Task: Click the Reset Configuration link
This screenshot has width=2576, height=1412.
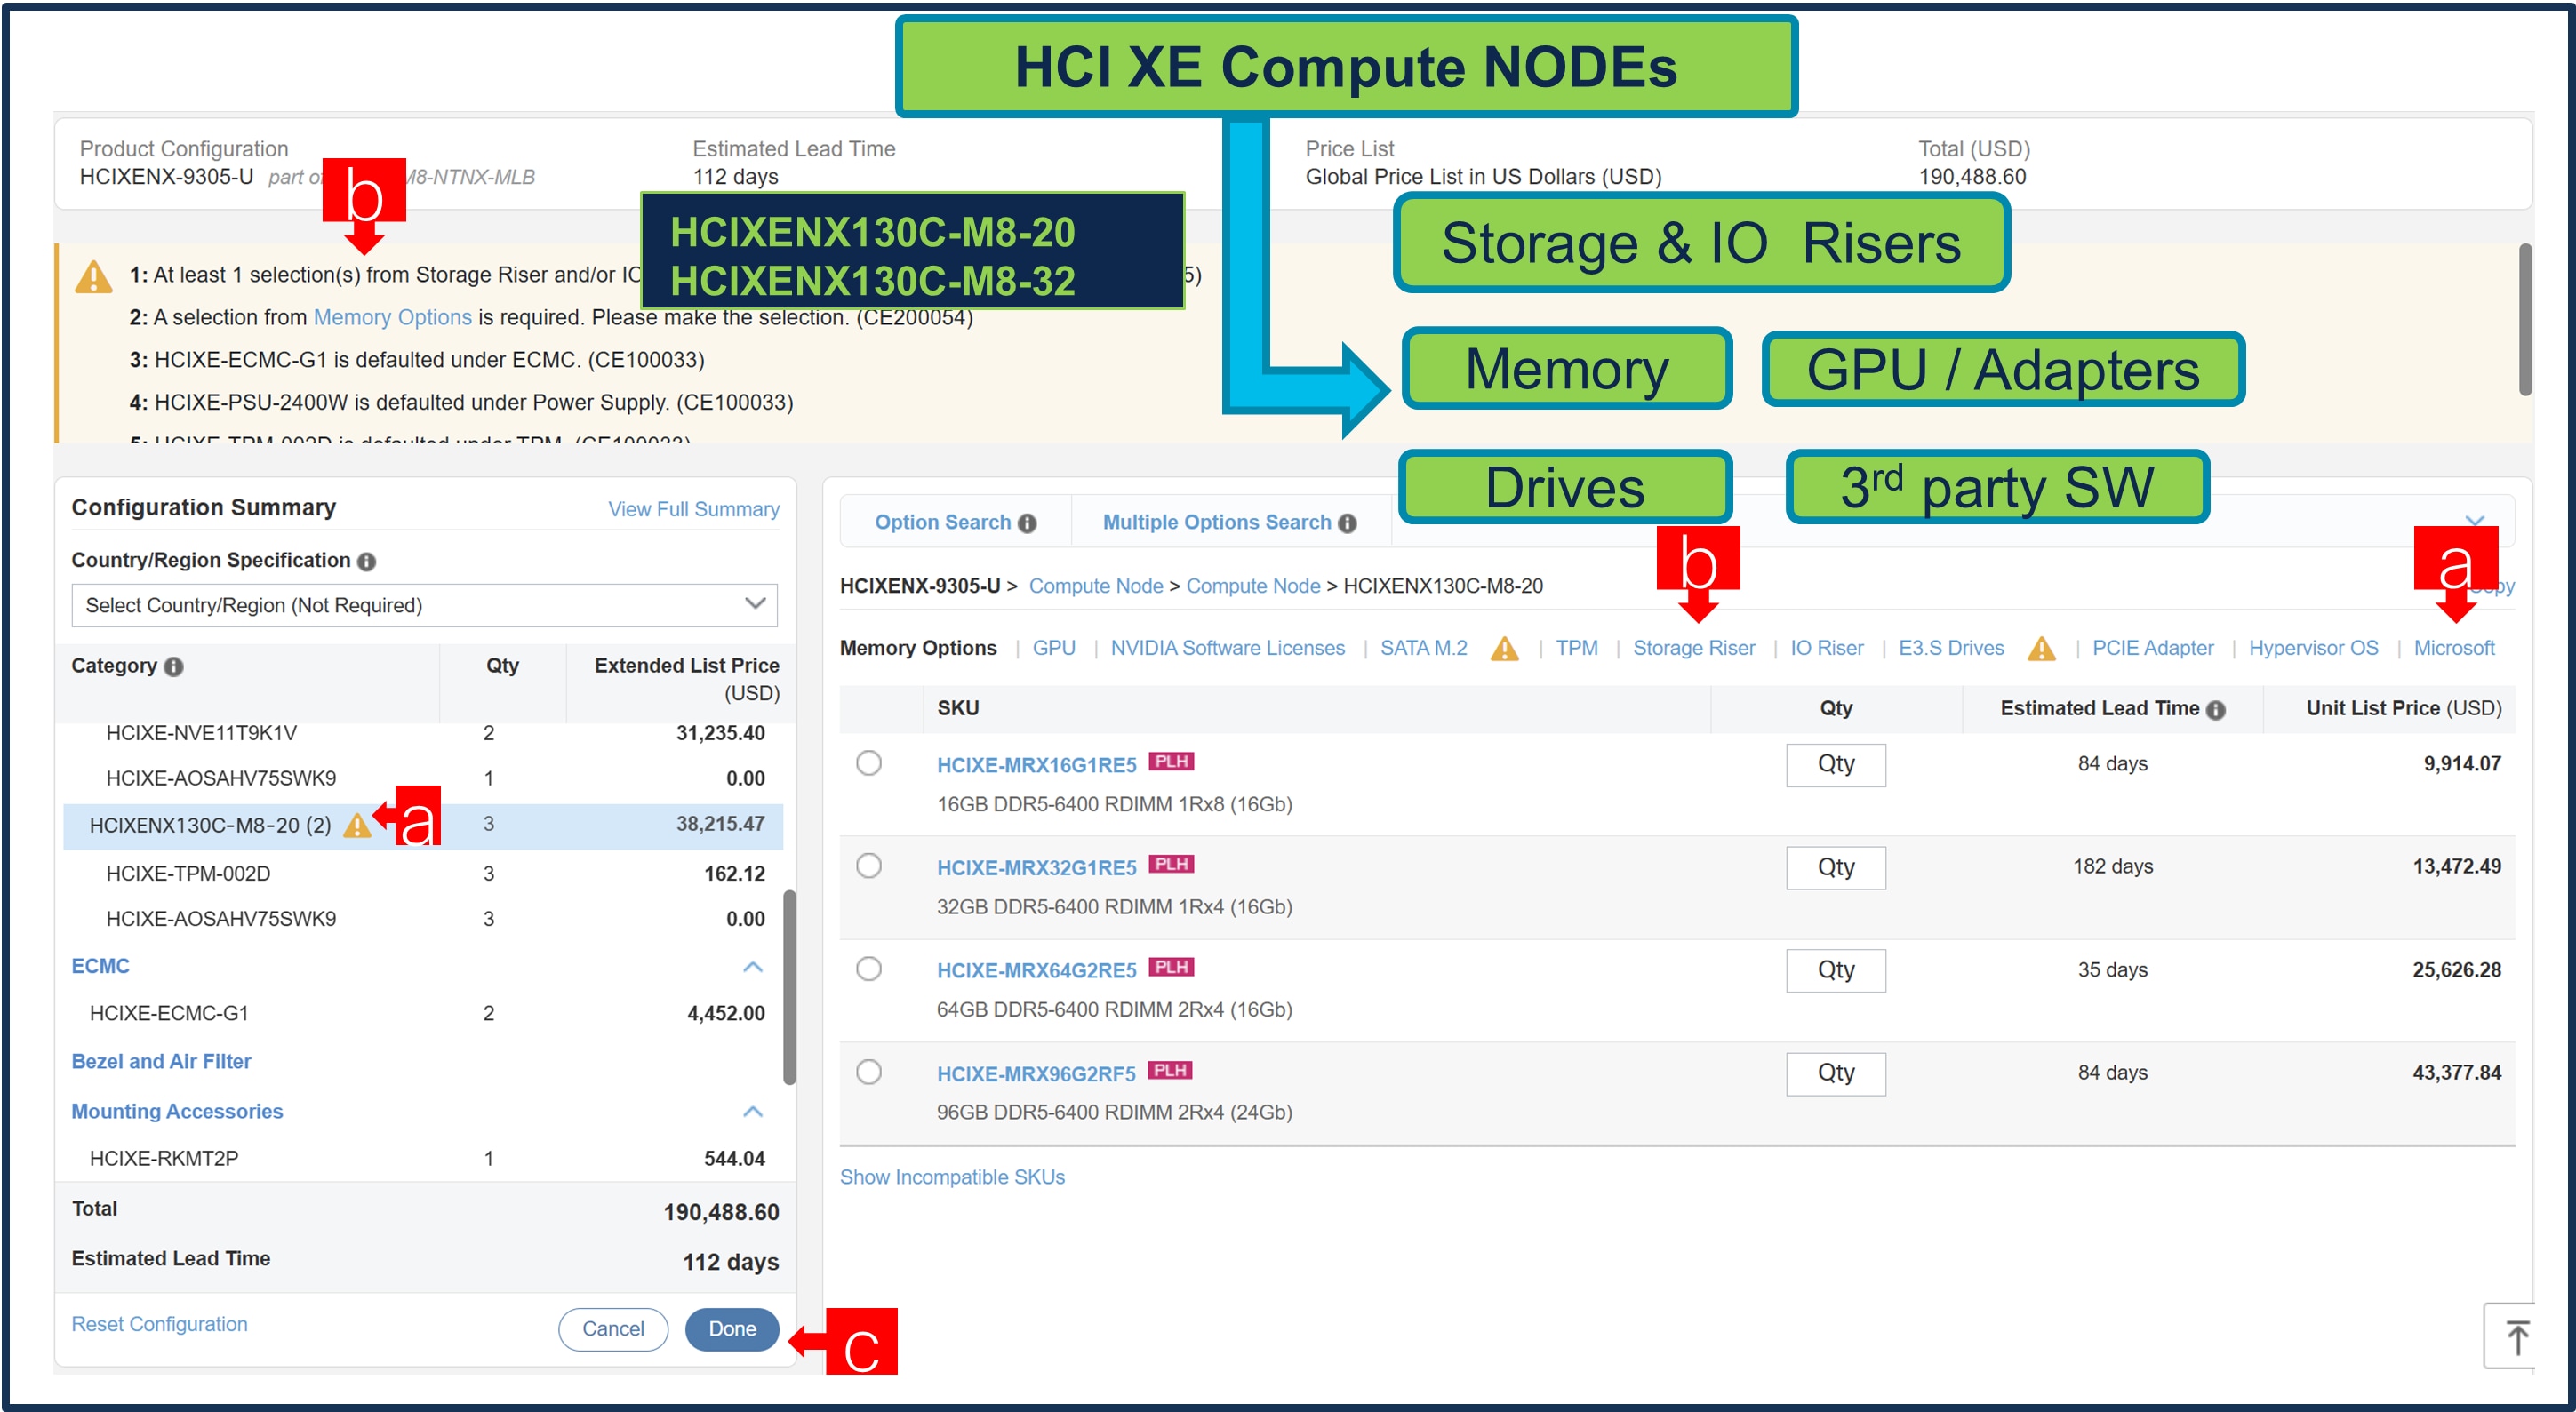Action: click(x=159, y=1324)
